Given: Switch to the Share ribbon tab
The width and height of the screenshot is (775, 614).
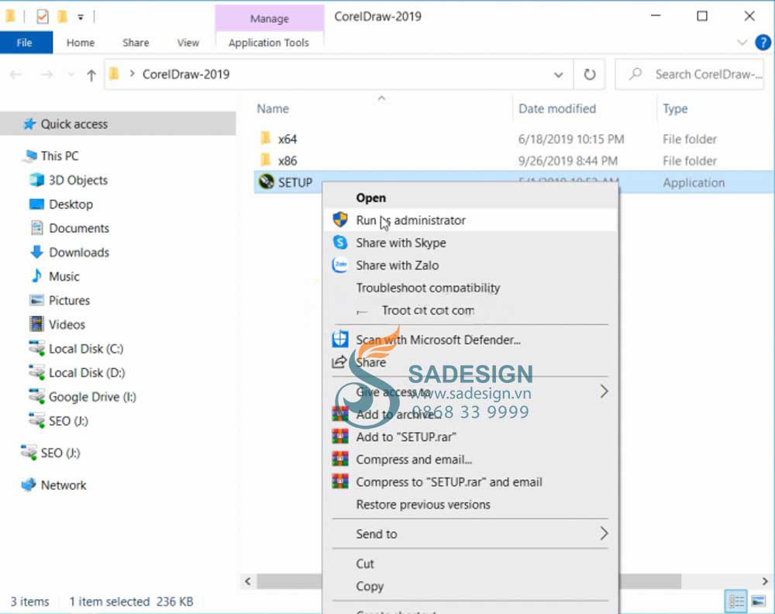Looking at the screenshot, I should click(x=136, y=43).
